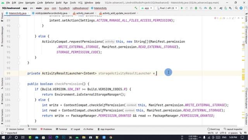Screen dimensions: 248x140
Task: Show hidden system tray icons chevron
Action: (x=200, y=137)
